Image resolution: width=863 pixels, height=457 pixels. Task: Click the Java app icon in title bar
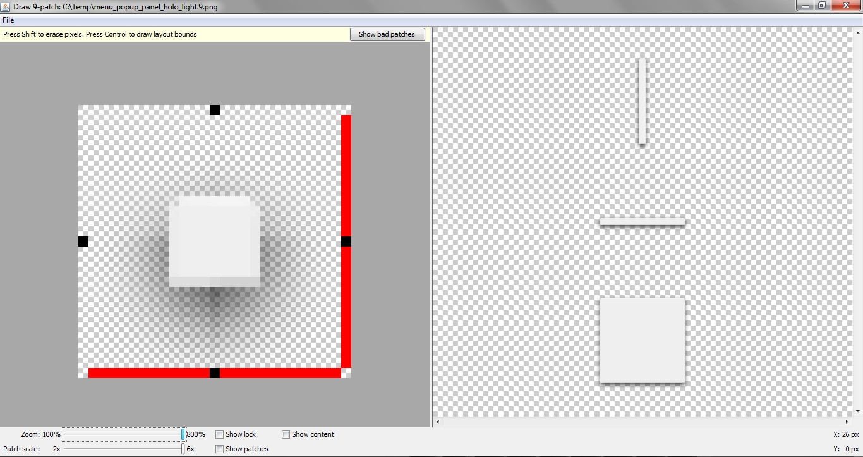[x=6, y=6]
